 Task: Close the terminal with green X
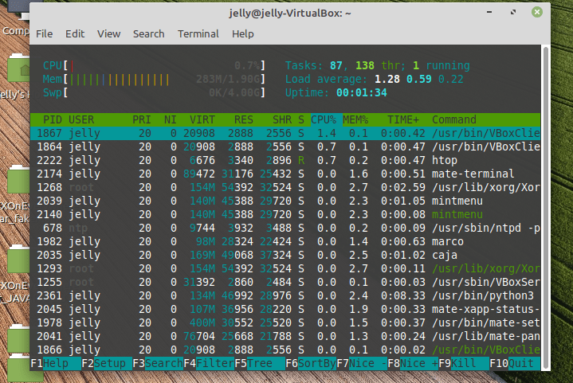point(537,13)
